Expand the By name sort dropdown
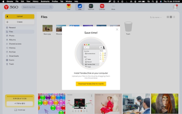 156,17
